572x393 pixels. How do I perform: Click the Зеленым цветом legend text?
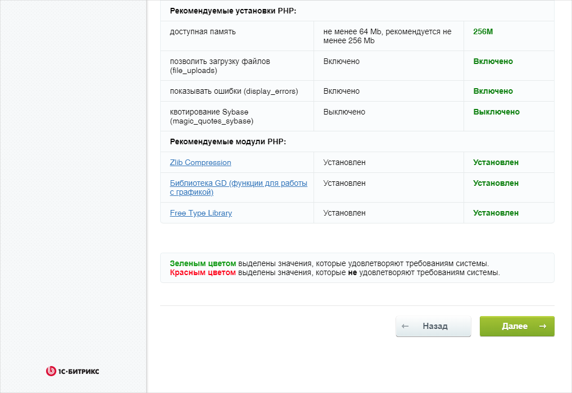pos(203,263)
